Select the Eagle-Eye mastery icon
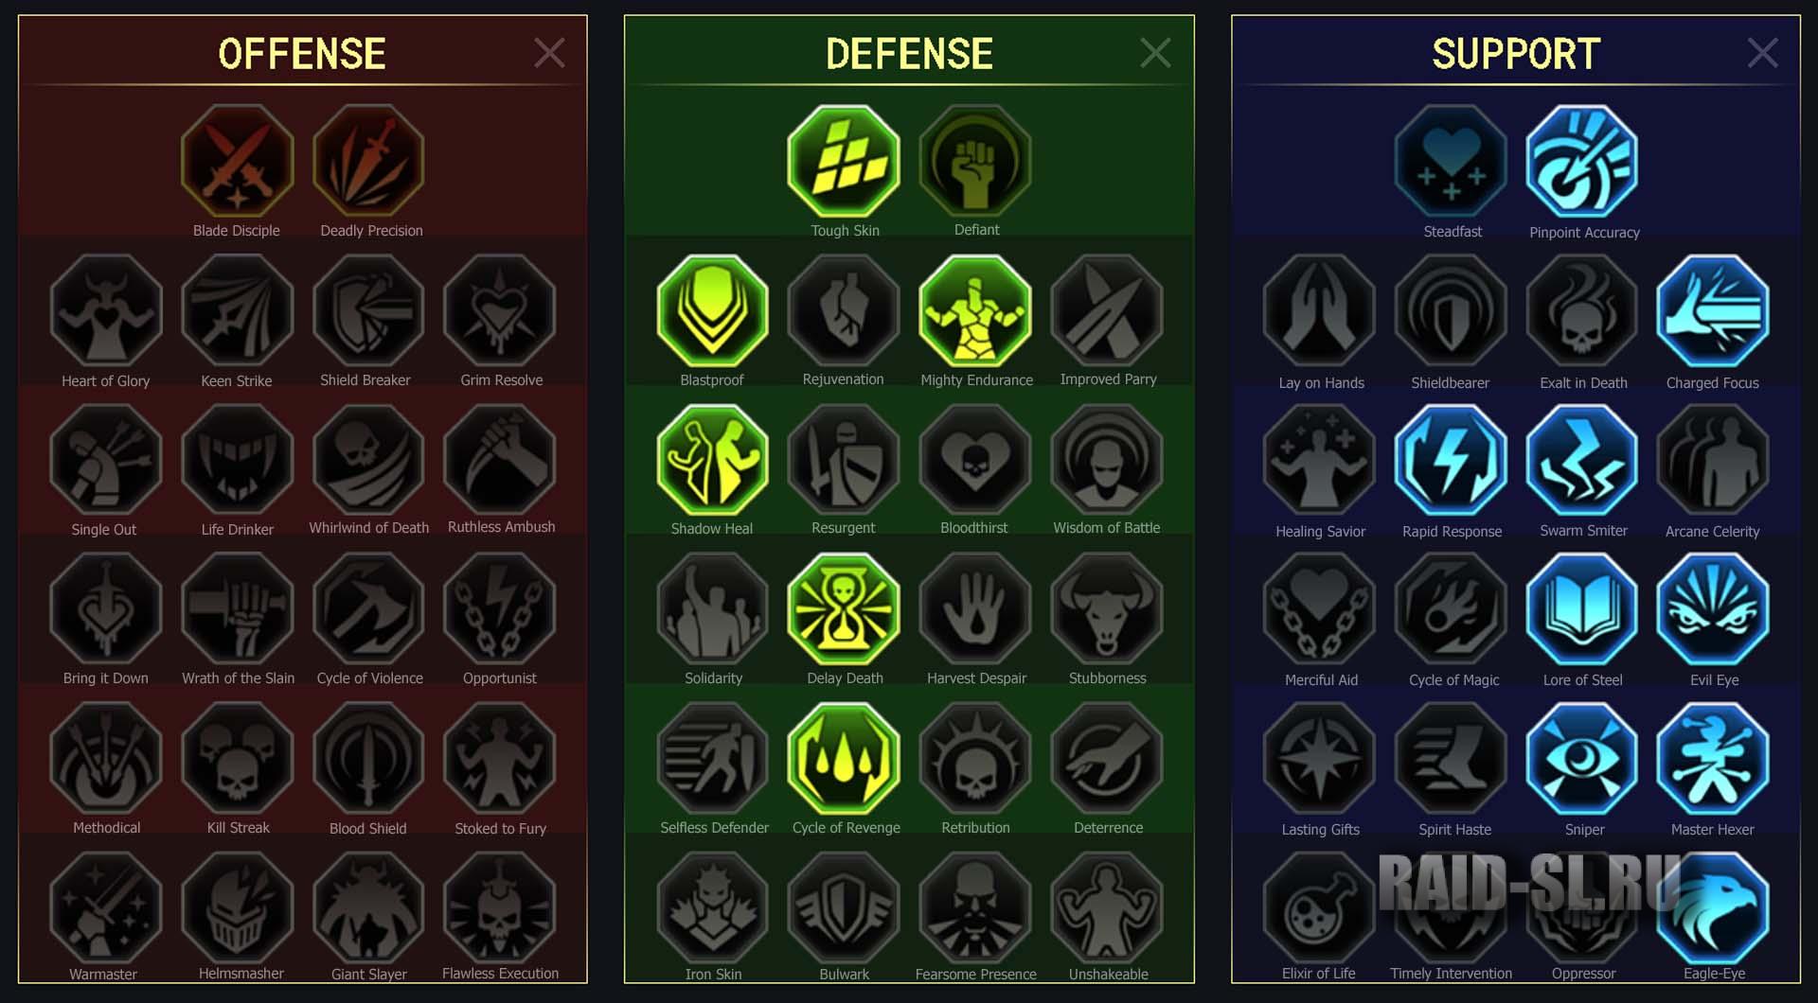Viewport: 1818px width, 1003px height. [x=1713, y=907]
